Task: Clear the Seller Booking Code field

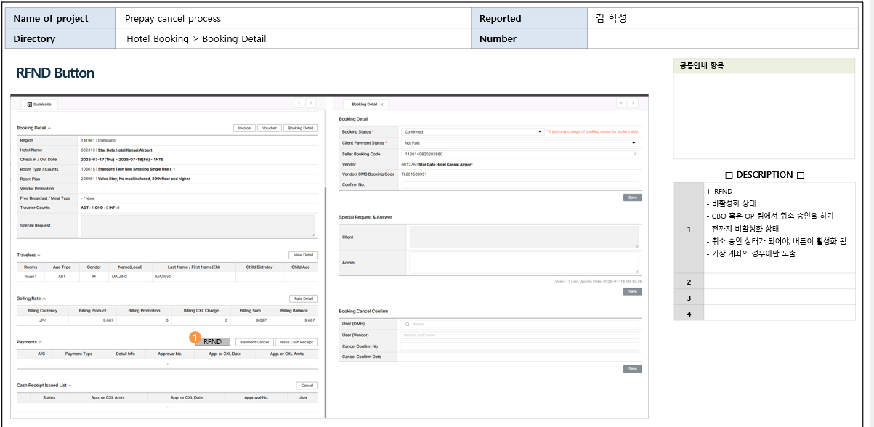Action: 635,154
